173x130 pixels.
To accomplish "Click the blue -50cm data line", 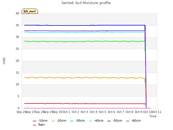I will [77, 25].
